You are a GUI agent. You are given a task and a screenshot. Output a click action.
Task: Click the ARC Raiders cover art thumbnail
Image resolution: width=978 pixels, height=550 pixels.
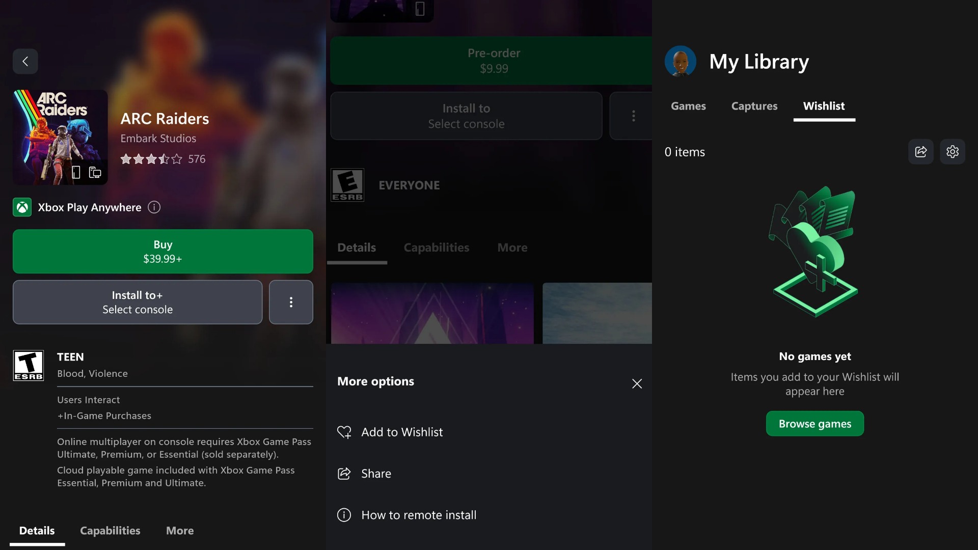point(60,137)
